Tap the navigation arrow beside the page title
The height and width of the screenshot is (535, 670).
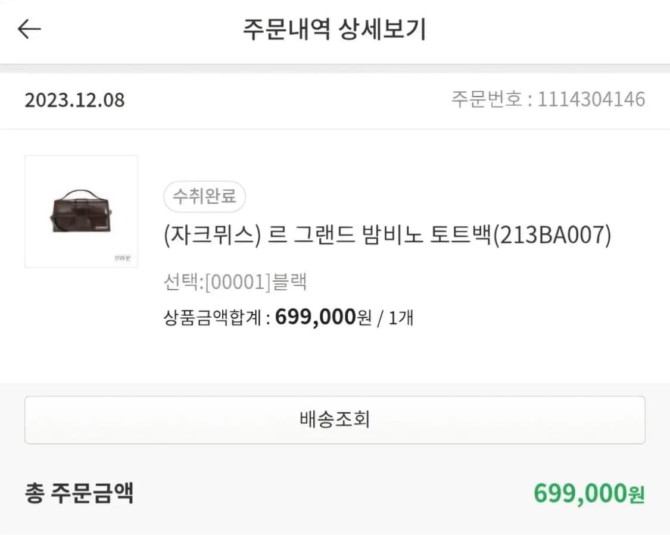click(x=29, y=29)
